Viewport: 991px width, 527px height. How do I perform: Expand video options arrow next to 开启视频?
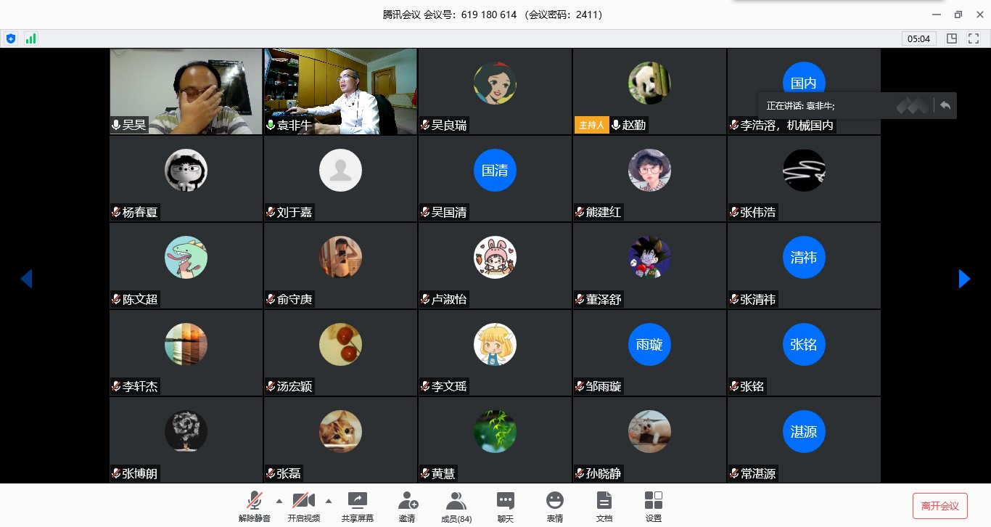329,501
